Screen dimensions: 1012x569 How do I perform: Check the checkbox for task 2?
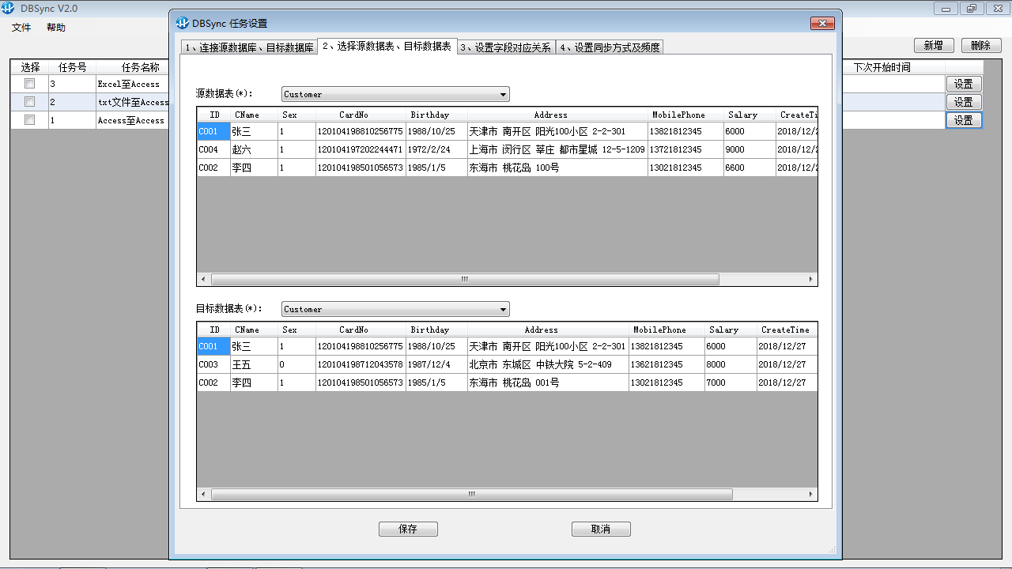pyautogui.click(x=29, y=101)
